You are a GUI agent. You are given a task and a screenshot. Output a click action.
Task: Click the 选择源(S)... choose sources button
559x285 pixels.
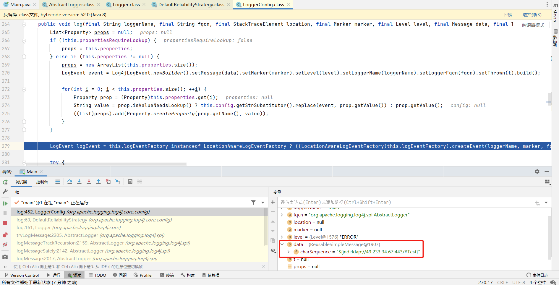click(534, 14)
